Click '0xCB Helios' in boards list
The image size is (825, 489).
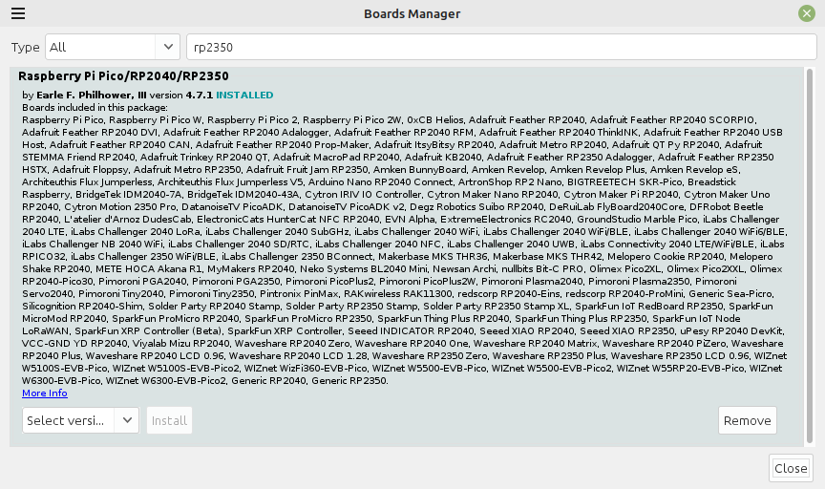click(x=435, y=120)
